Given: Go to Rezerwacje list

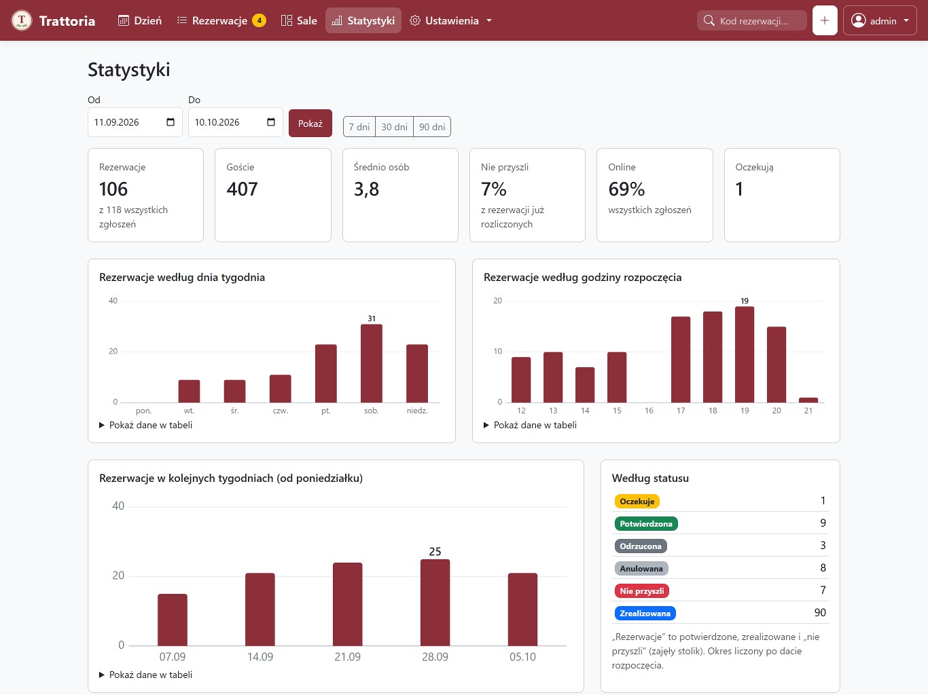Looking at the screenshot, I should 221,20.
